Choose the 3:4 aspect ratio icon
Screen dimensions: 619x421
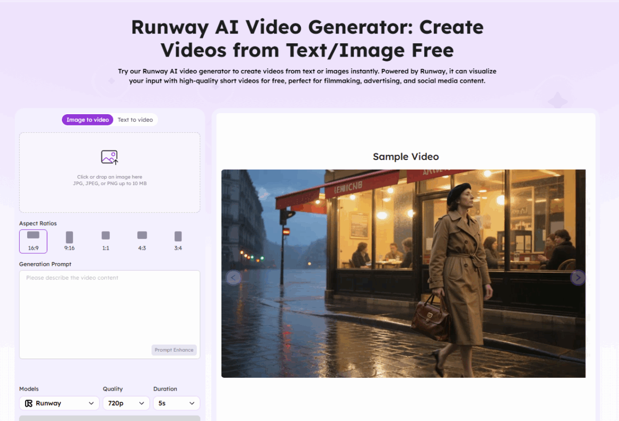point(178,236)
